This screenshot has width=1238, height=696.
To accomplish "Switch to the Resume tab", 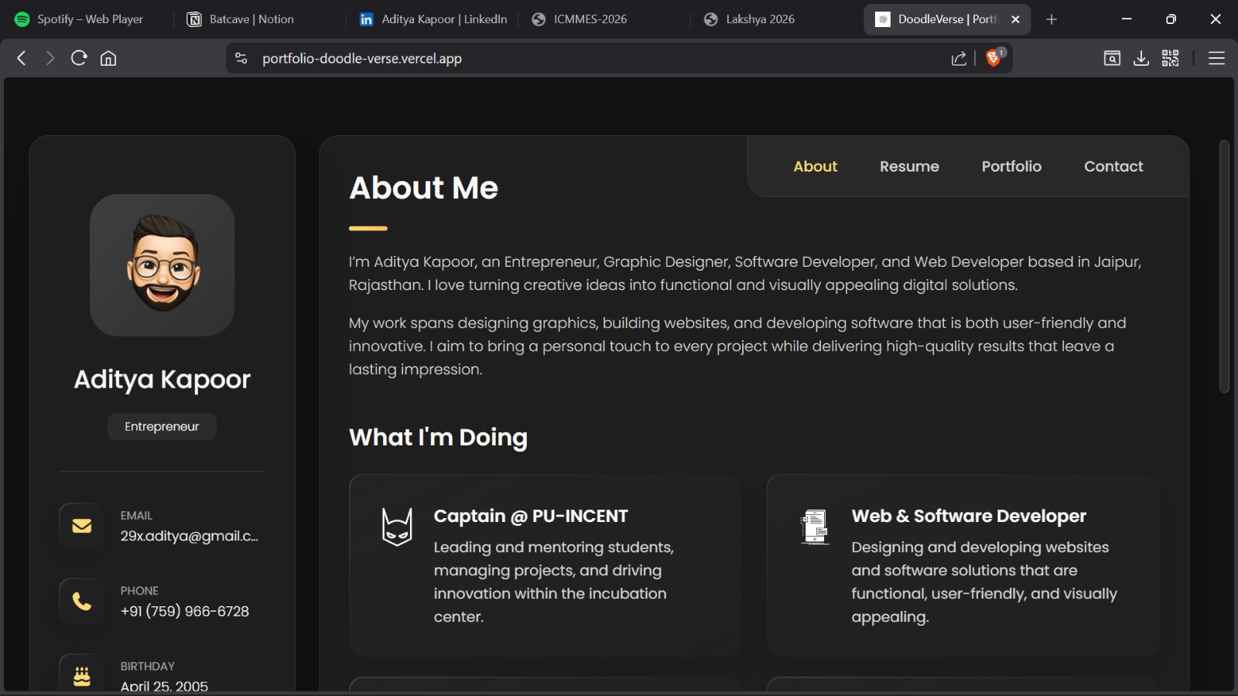I will coord(909,166).
